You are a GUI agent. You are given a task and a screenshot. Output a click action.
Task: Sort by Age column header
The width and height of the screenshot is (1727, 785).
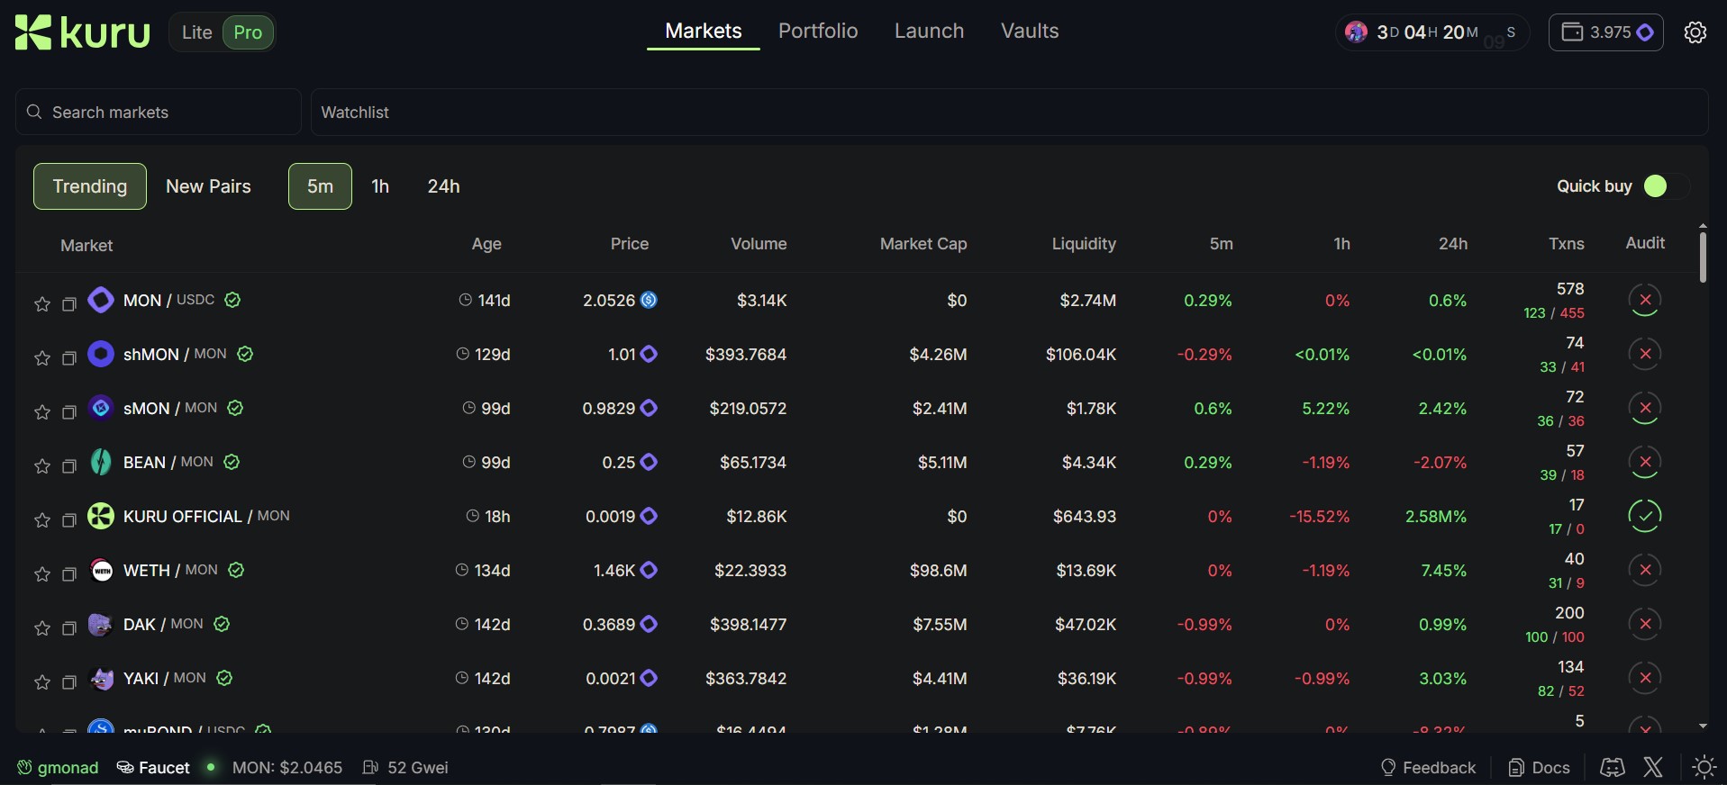tap(486, 244)
